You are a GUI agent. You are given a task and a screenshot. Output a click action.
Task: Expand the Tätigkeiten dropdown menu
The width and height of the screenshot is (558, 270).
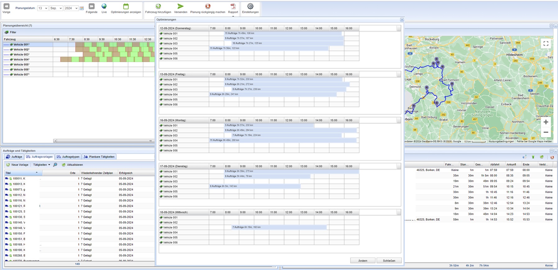coord(42,165)
